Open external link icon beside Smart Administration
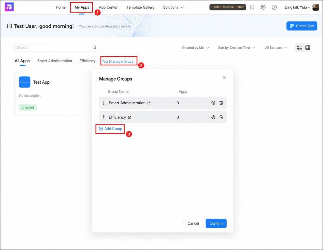Viewport: 323px width, 250px height. point(149,103)
